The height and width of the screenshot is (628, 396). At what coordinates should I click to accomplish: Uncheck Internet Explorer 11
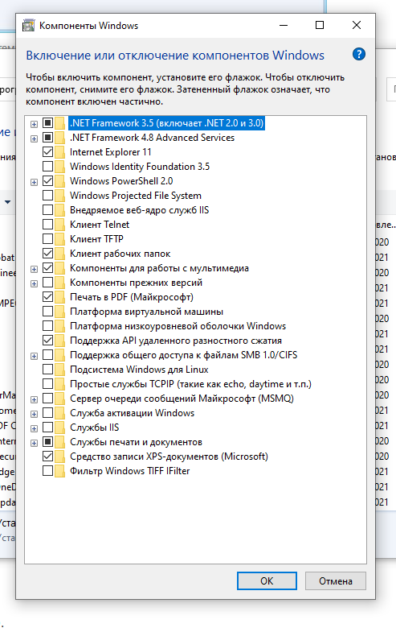click(x=47, y=152)
